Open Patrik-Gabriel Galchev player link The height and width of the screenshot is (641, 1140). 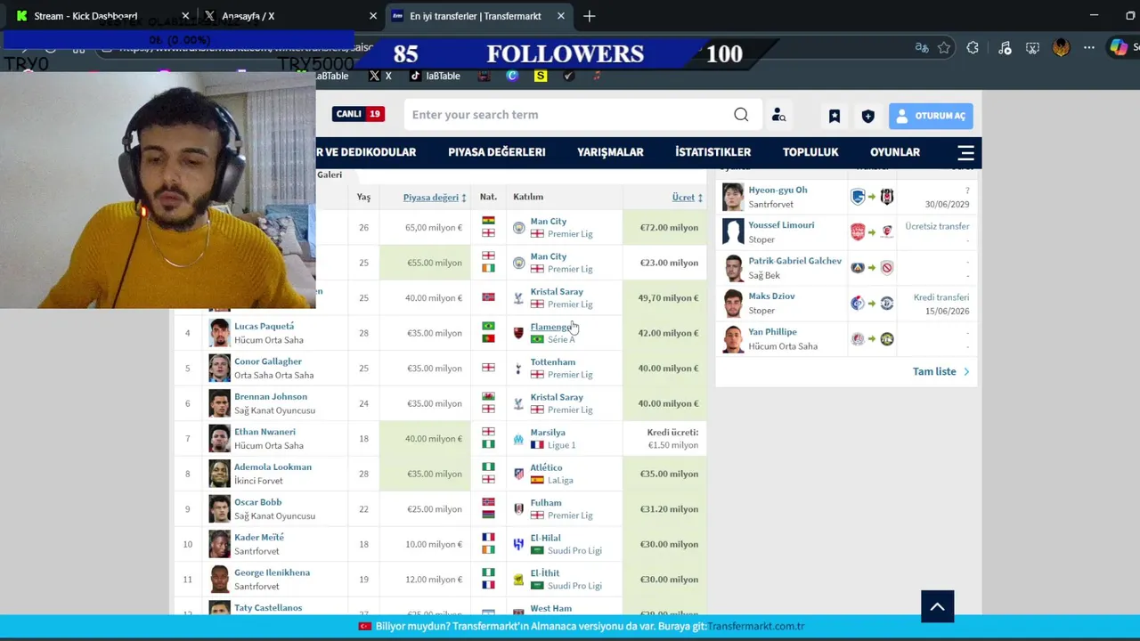click(x=794, y=261)
